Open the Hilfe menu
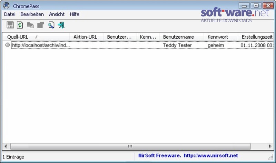 pyautogui.click(x=75, y=14)
